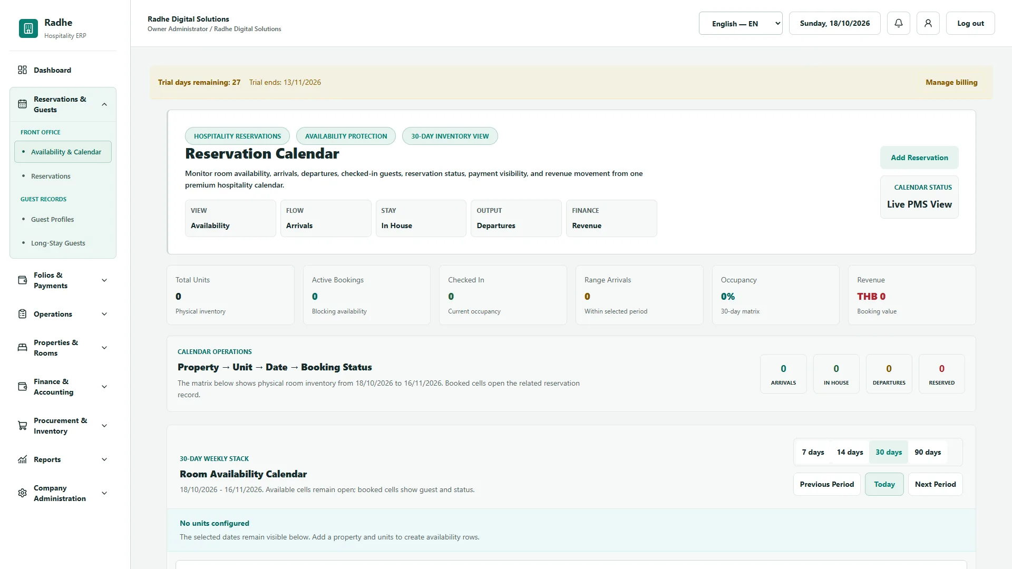Expand Operations menu chevron
Viewport: 1012px width, 569px height.
(x=104, y=314)
